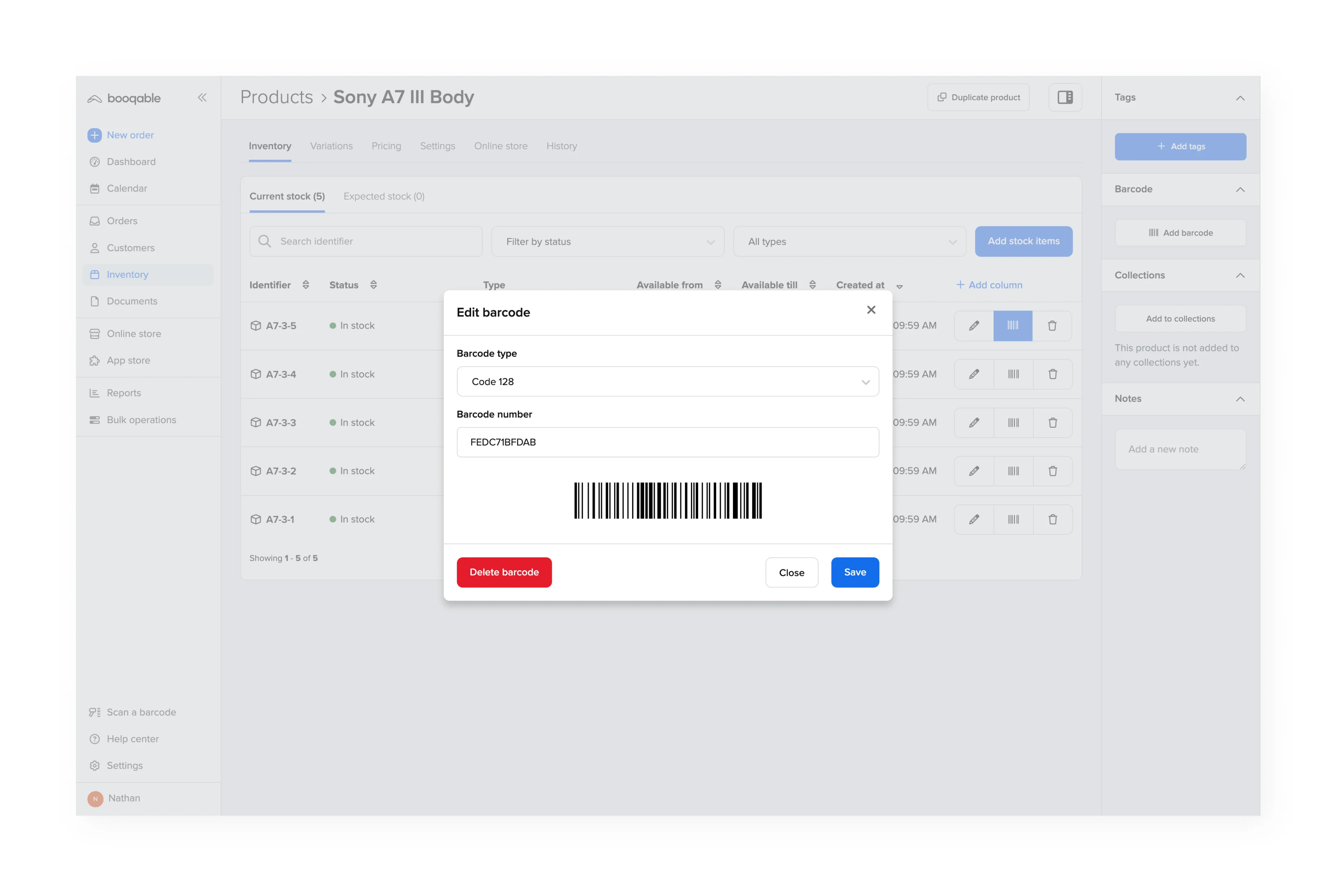The width and height of the screenshot is (1337, 891).
Task: Click Duplicate product button
Action: 978,98
